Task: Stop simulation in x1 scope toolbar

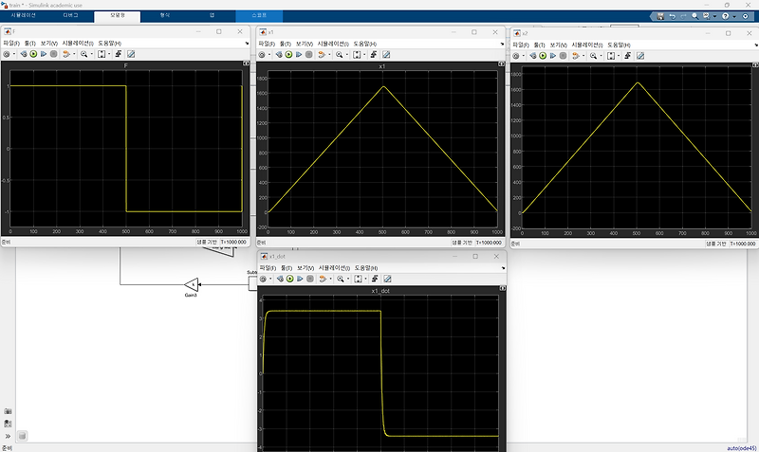Action: [x=309, y=55]
